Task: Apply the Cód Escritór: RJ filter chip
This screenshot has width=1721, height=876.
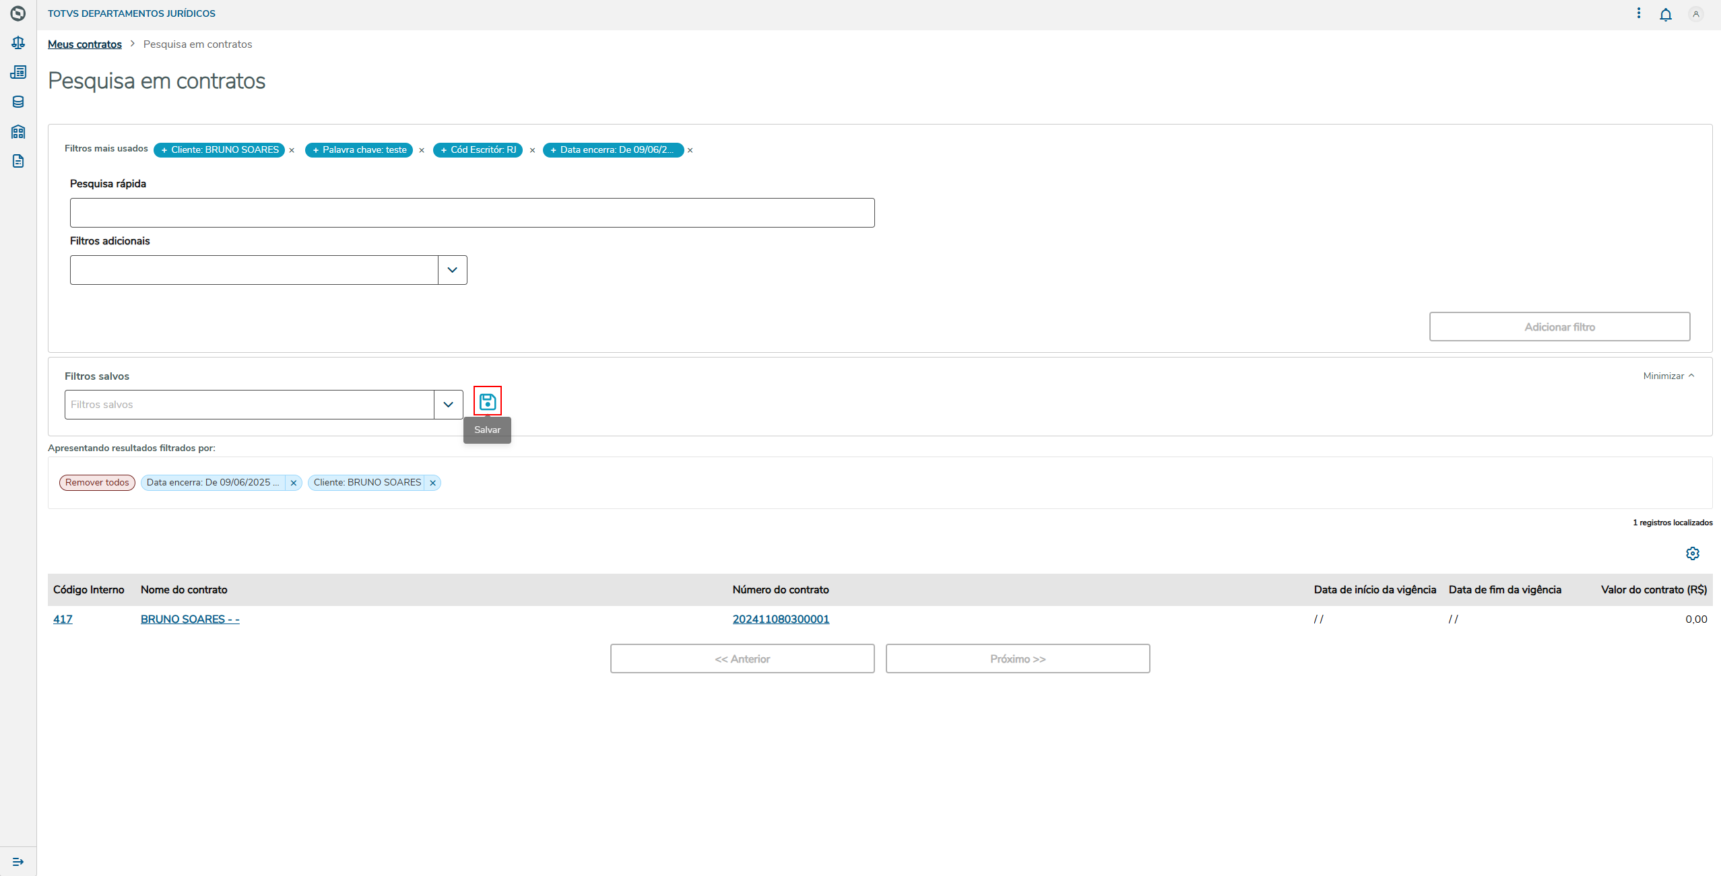Action: 478,150
